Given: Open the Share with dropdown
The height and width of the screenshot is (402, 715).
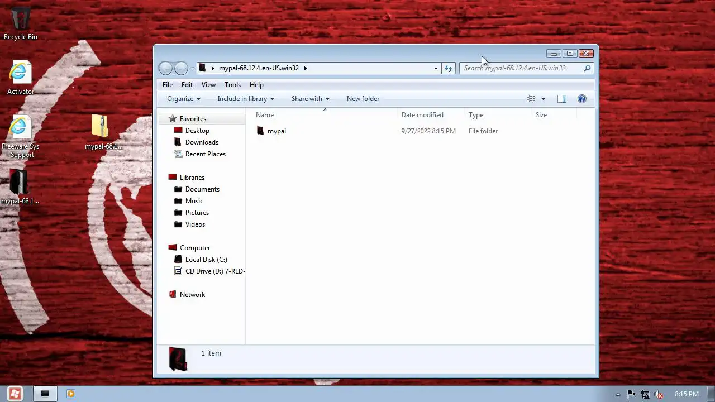Looking at the screenshot, I should click(x=311, y=99).
